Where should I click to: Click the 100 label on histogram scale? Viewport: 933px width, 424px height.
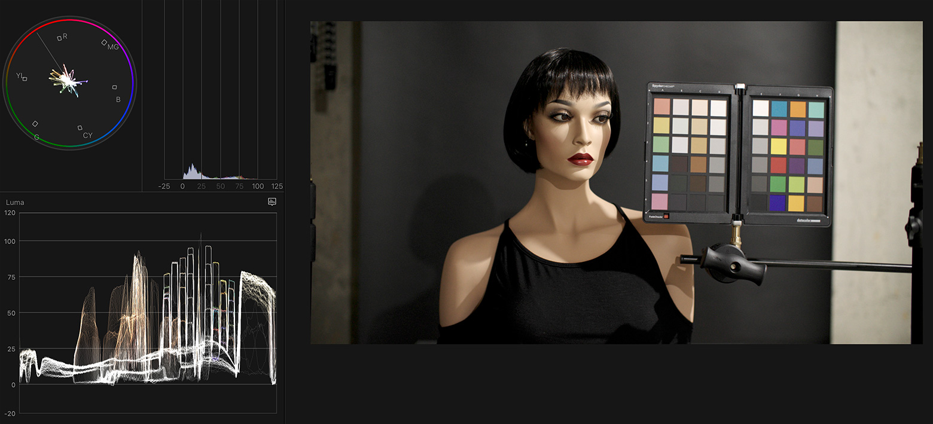click(258, 187)
